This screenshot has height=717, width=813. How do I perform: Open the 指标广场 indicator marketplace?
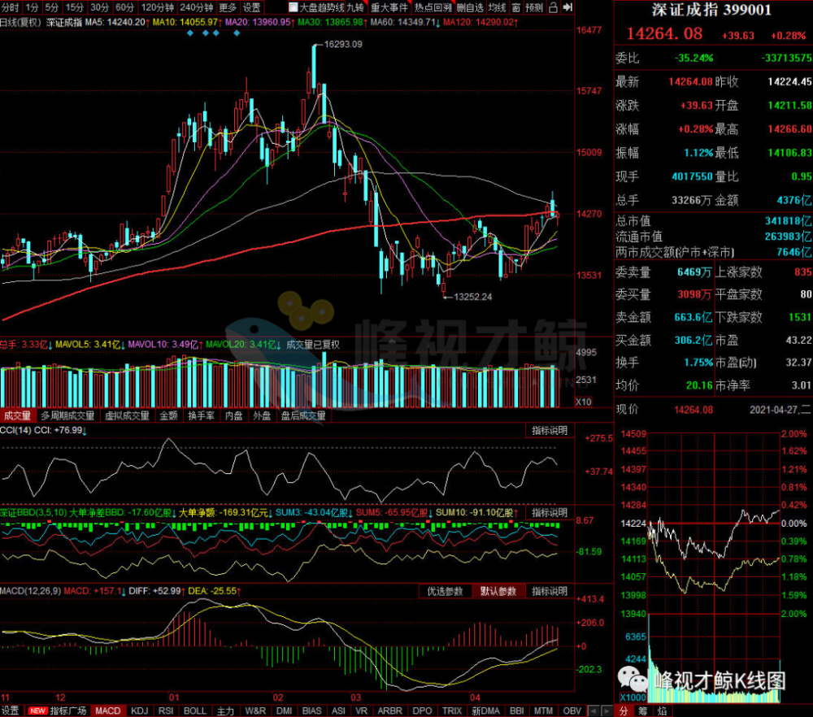tap(68, 710)
